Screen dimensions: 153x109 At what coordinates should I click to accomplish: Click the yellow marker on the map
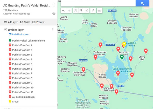(x=124, y=44)
